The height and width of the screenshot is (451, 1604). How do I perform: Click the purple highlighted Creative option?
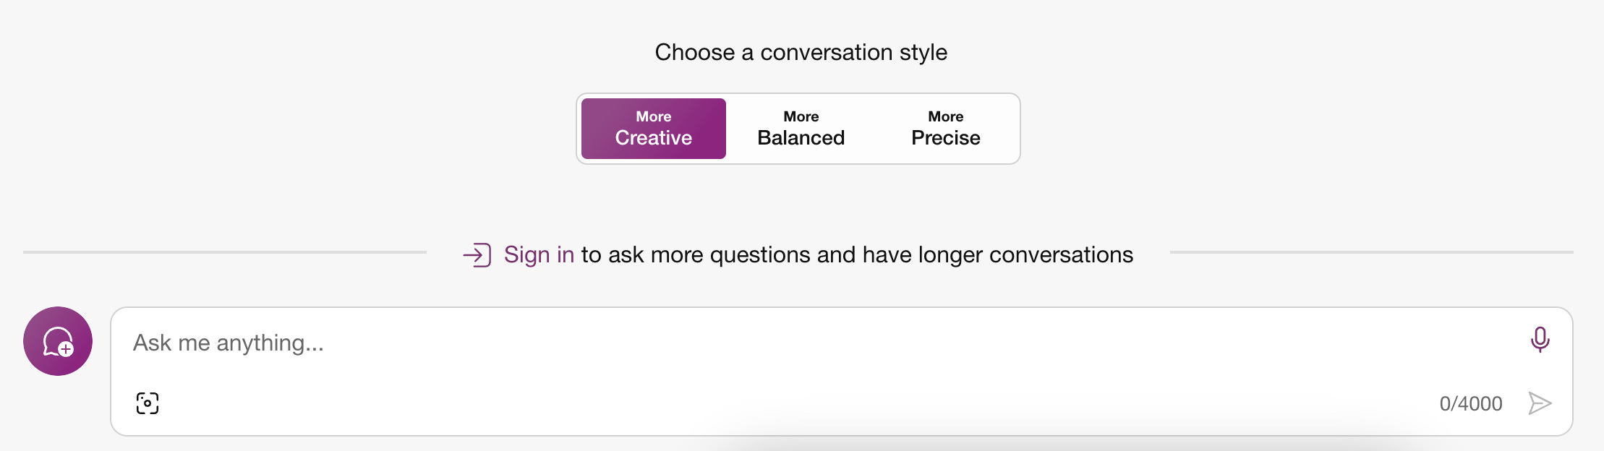(653, 138)
